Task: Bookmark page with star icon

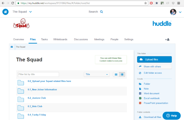Action: [145, 3]
